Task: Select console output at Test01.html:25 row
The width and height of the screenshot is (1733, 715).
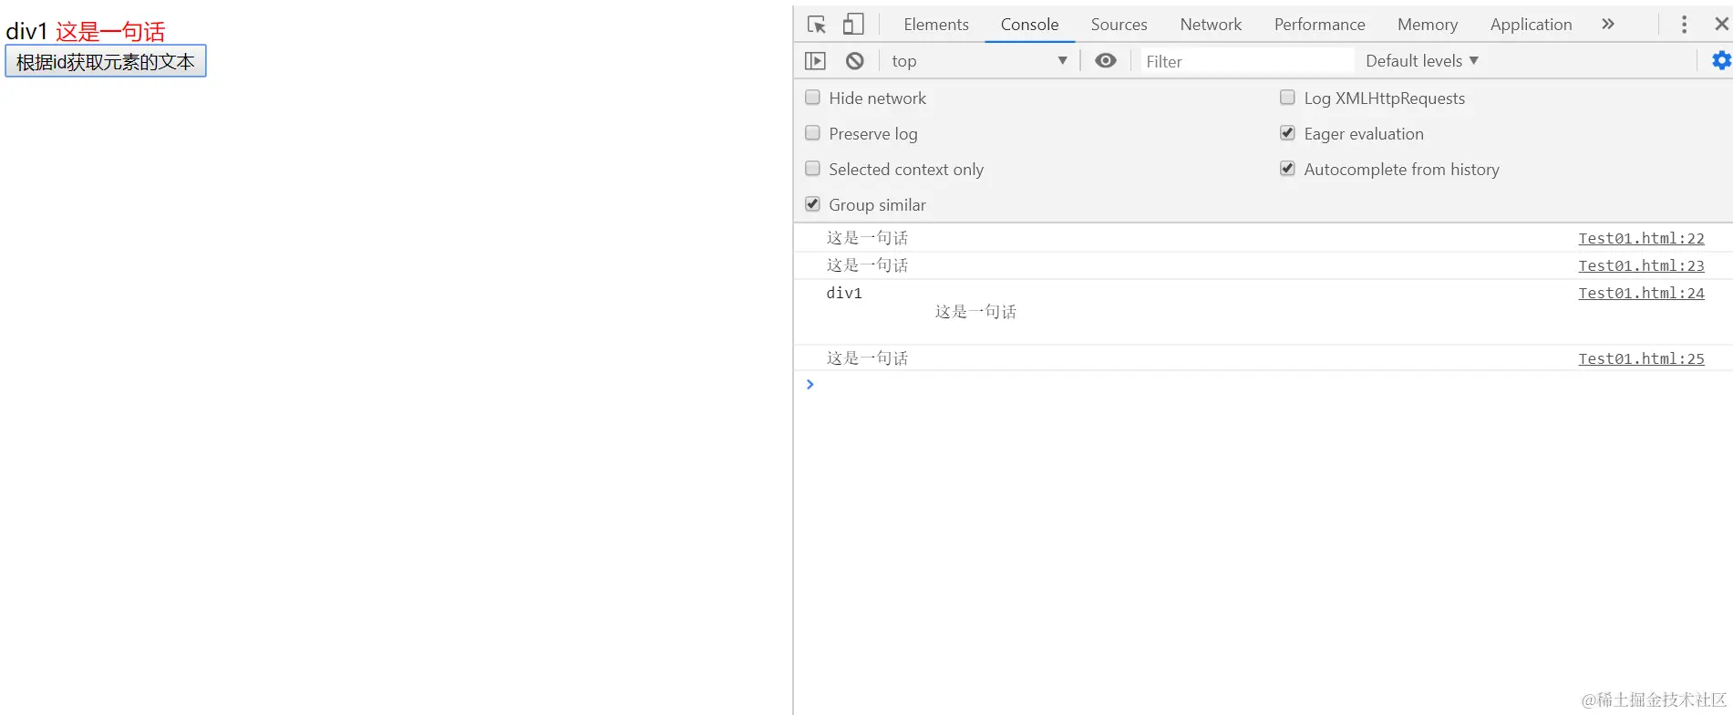Action: [x=1263, y=358]
